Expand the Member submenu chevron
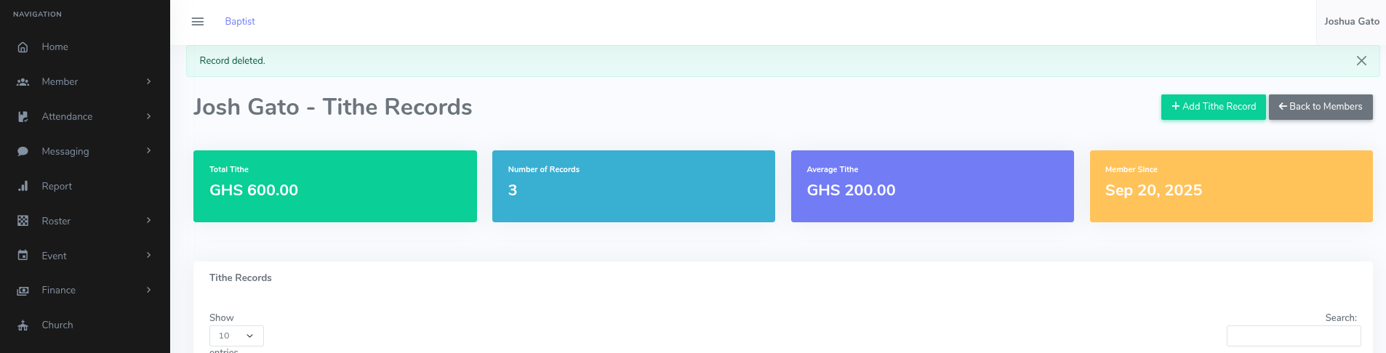The width and height of the screenshot is (1386, 353). click(x=148, y=81)
